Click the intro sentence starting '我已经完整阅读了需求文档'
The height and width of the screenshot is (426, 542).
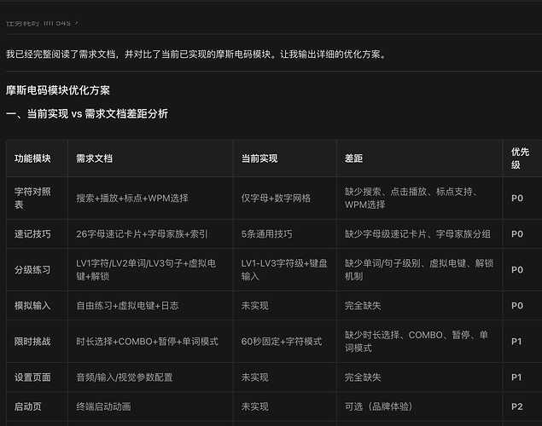(x=196, y=55)
